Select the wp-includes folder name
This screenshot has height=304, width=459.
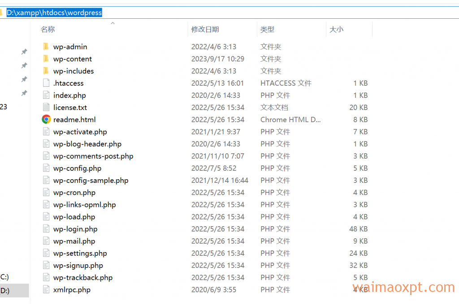click(x=74, y=71)
